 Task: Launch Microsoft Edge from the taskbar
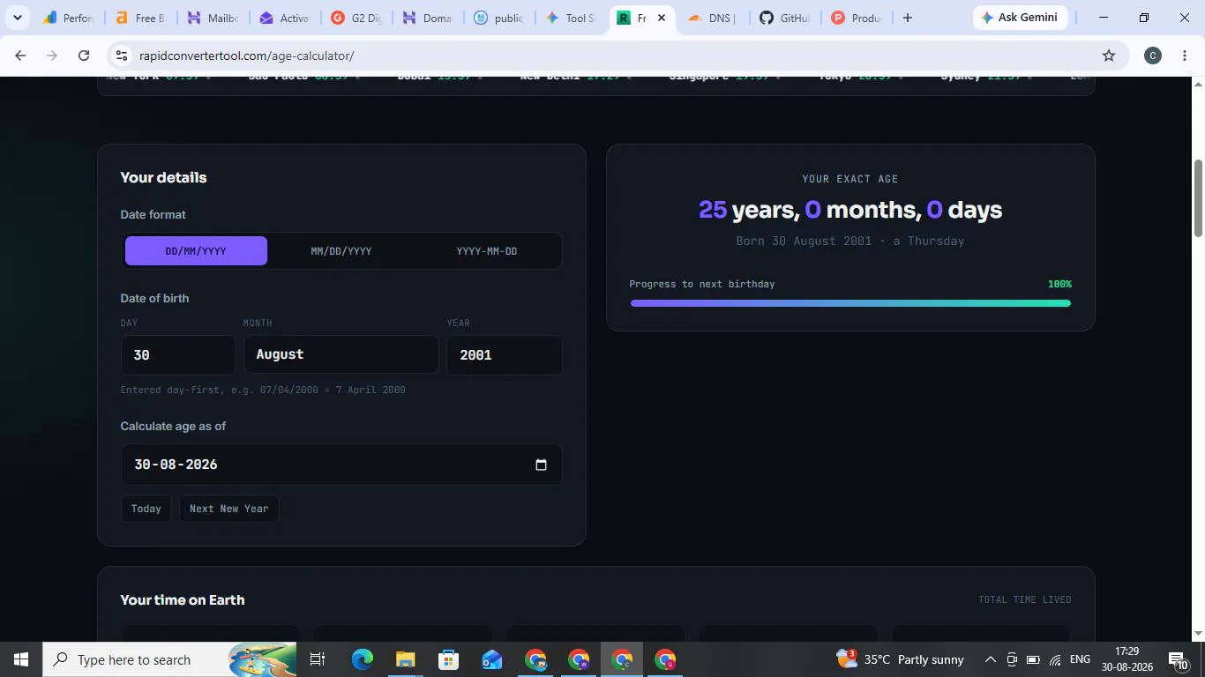click(363, 659)
